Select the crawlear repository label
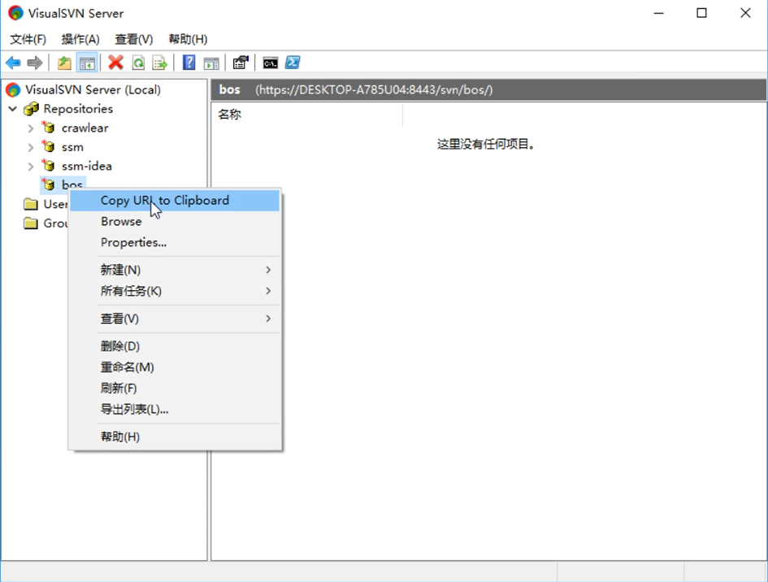 click(85, 128)
